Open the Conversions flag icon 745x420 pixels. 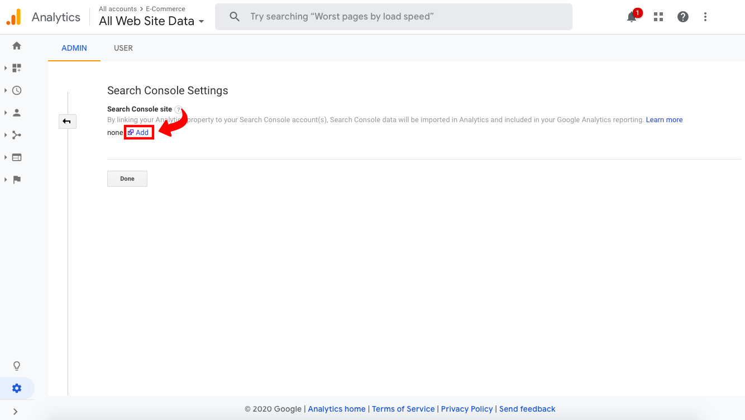[16, 179]
